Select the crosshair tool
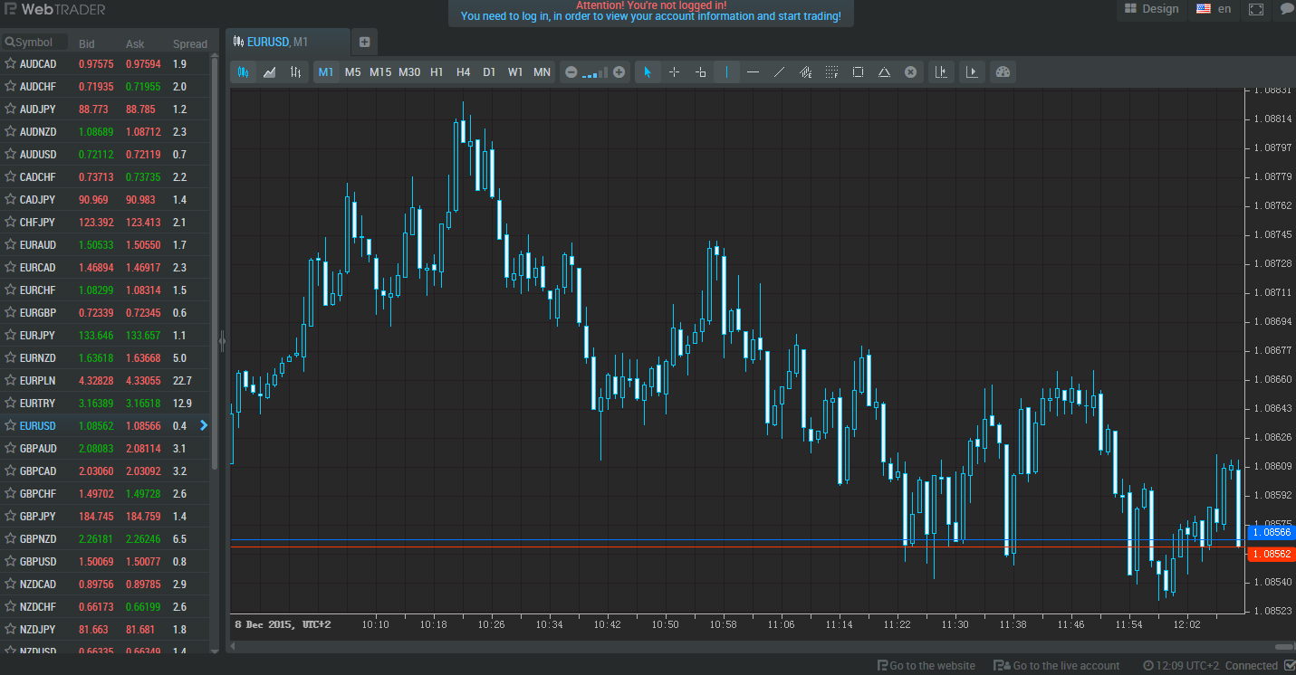This screenshot has width=1296, height=675. 674,72
